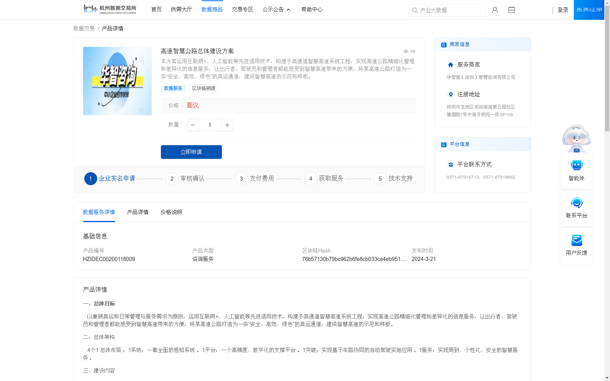Click the Hangzhou Data Exchange logo
Screen dimensions: 610x381
point(110,10)
